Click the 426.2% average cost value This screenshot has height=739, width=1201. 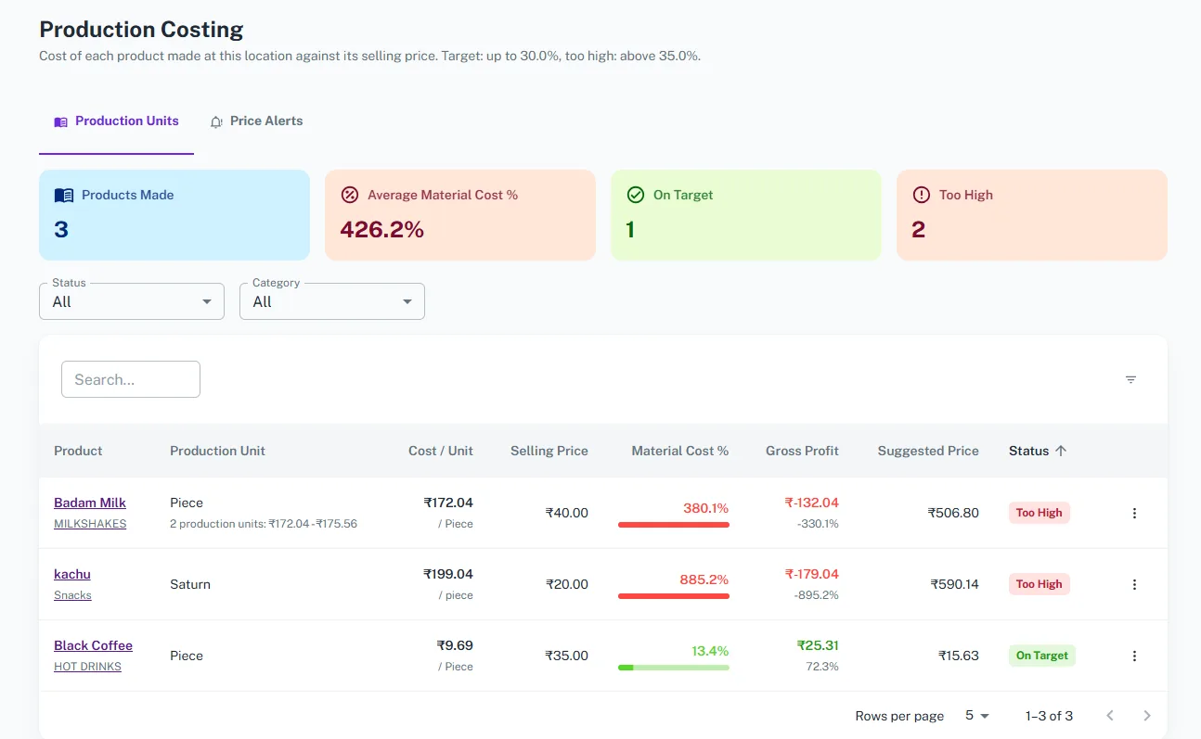point(382,230)
